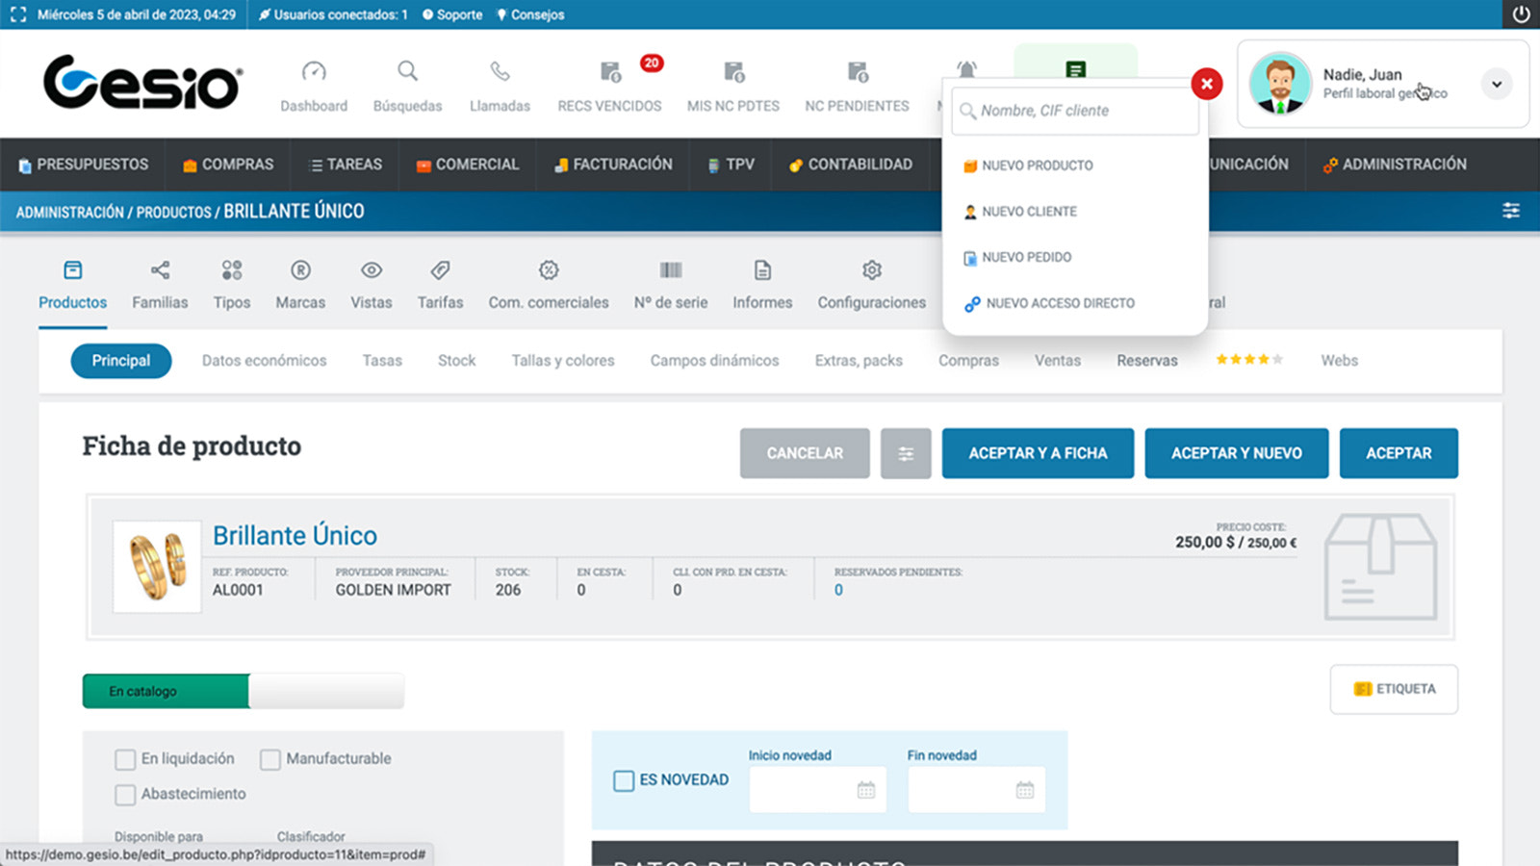
Task: Open Nº de serie barcode icon
Action: click(671, 270)
